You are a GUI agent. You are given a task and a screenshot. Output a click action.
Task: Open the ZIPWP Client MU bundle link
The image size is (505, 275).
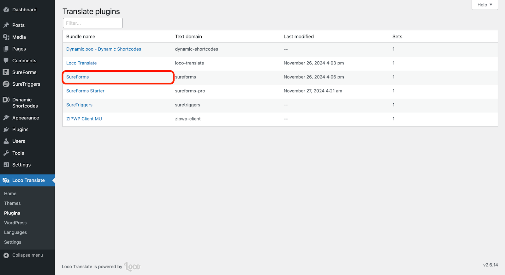(x=84, y=119)
